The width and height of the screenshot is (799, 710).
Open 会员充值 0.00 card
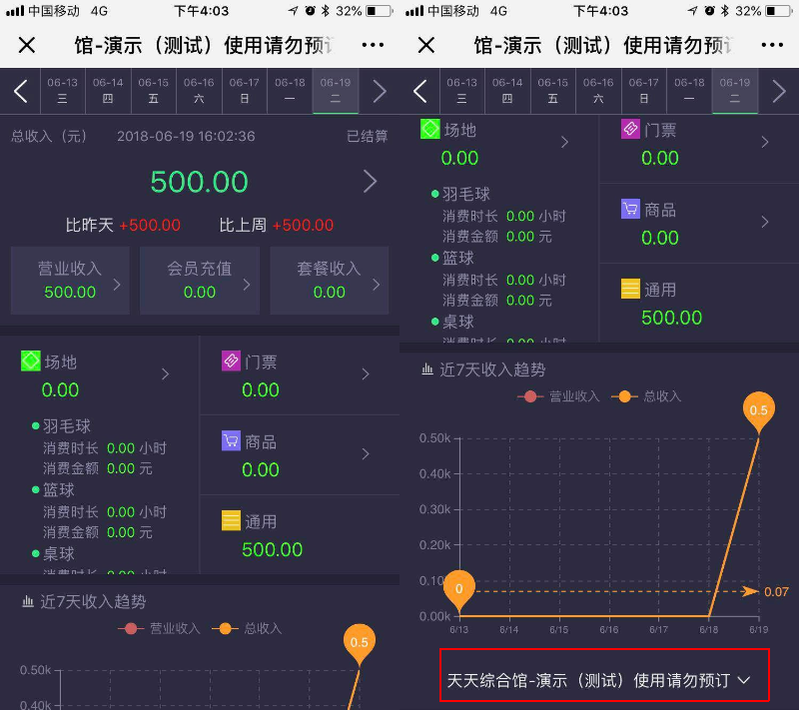[200, 281]
